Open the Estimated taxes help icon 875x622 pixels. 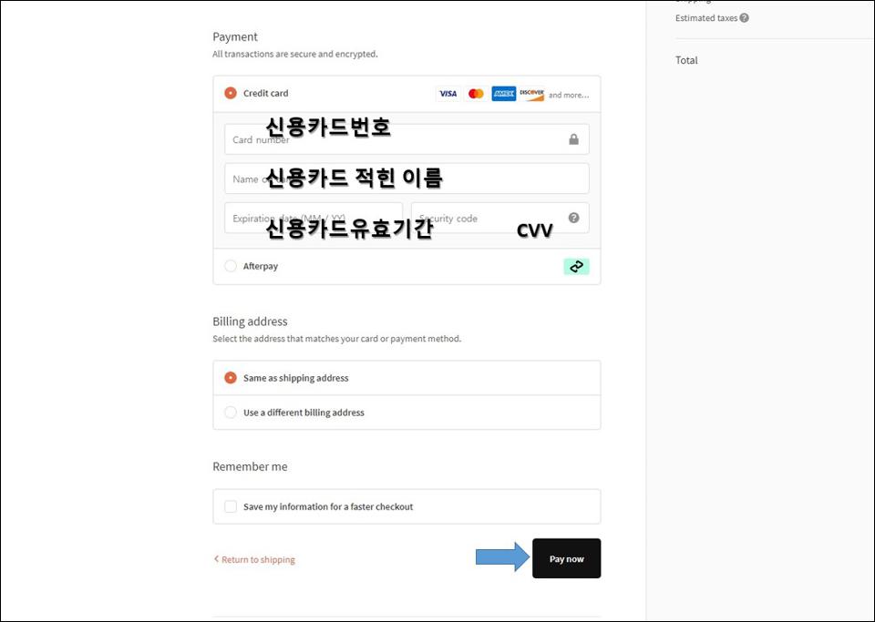(x=745, y=18)
